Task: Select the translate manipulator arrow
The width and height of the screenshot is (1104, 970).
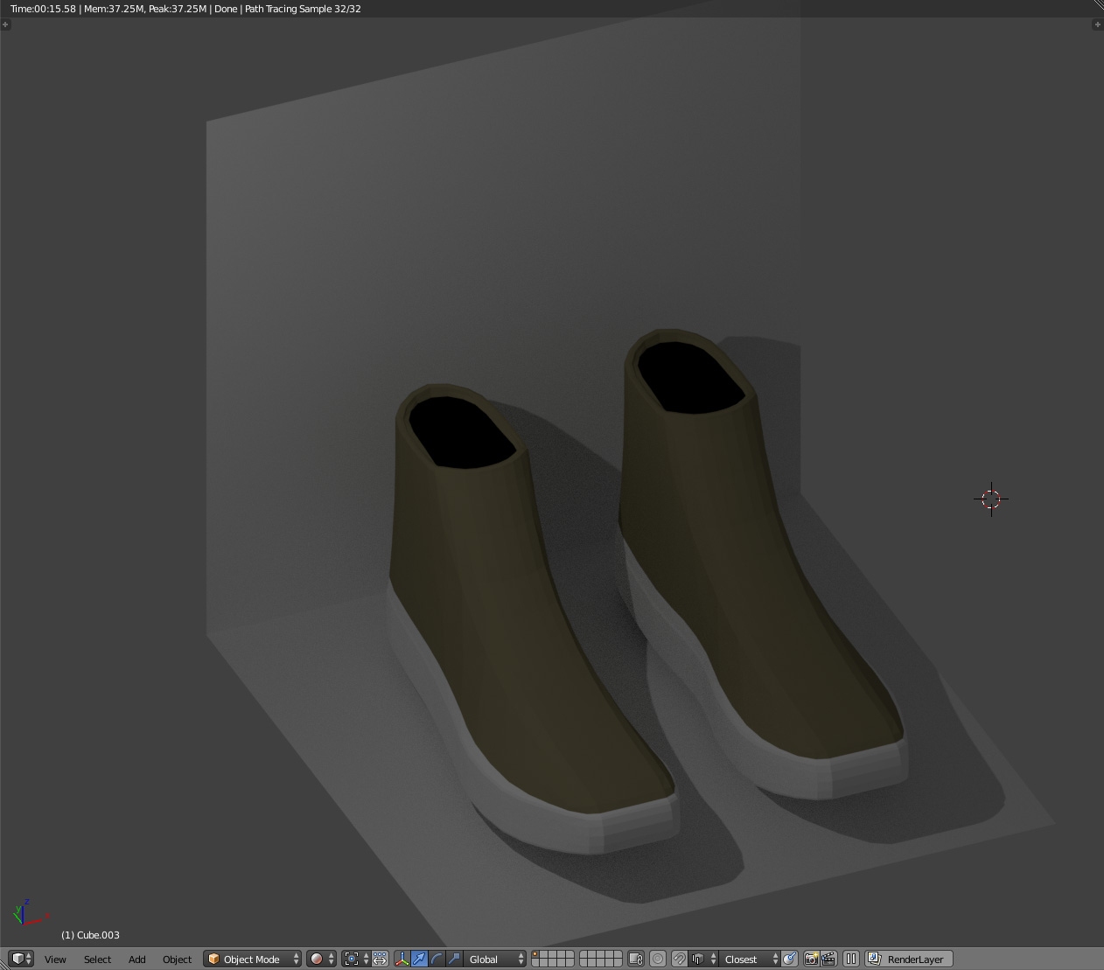Action: point(420,960)
